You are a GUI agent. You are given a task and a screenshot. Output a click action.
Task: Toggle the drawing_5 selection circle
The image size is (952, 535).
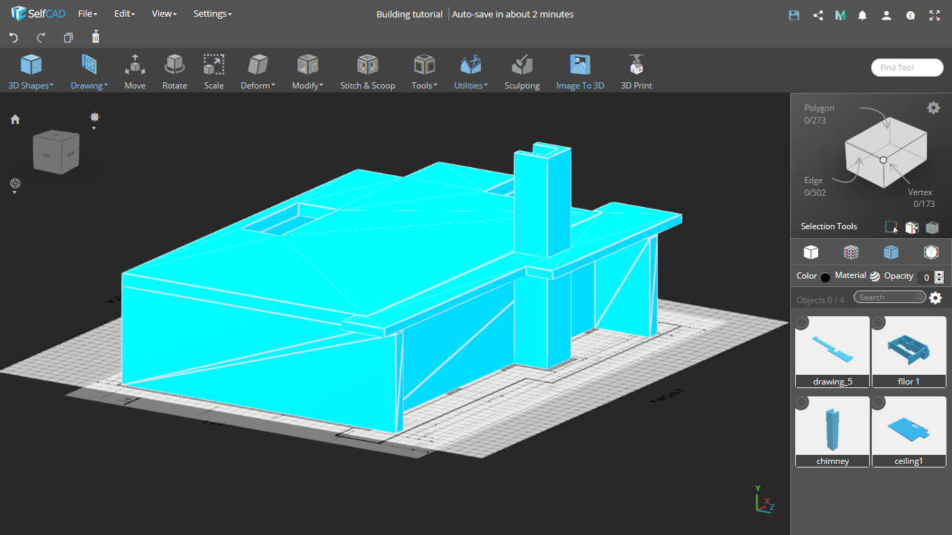[x=802, y=323]
